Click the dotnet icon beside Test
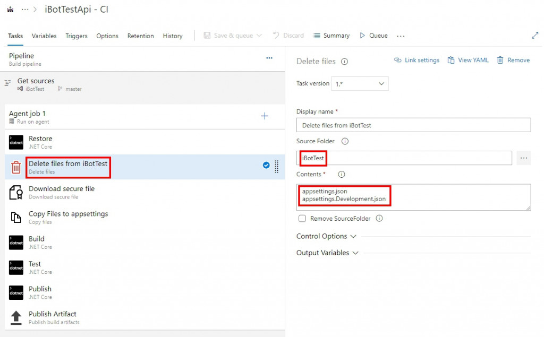Image resolution: width=544 pixels, height=337 pixels. 16,267
